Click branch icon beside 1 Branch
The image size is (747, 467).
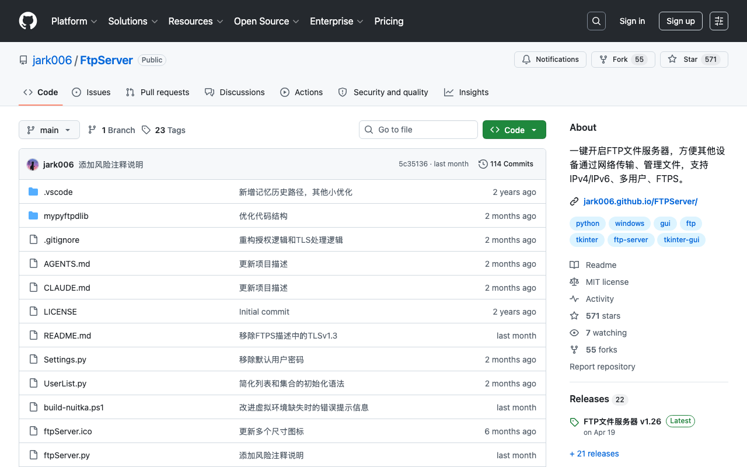92,130
